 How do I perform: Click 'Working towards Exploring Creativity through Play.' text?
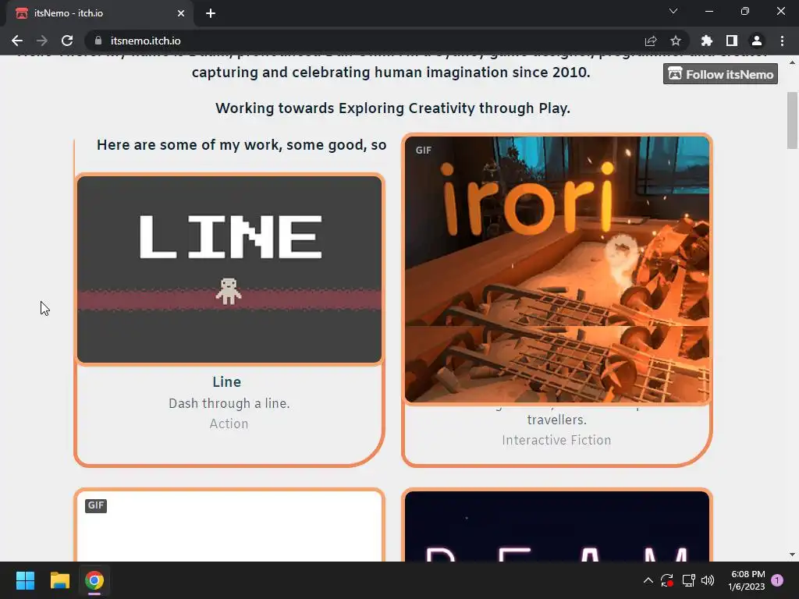(393, 108)
